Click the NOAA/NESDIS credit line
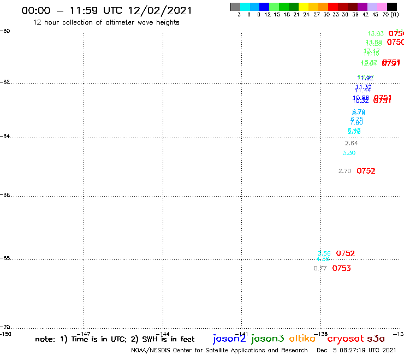This screenshot has height=355, width=404. click(219, 350)
